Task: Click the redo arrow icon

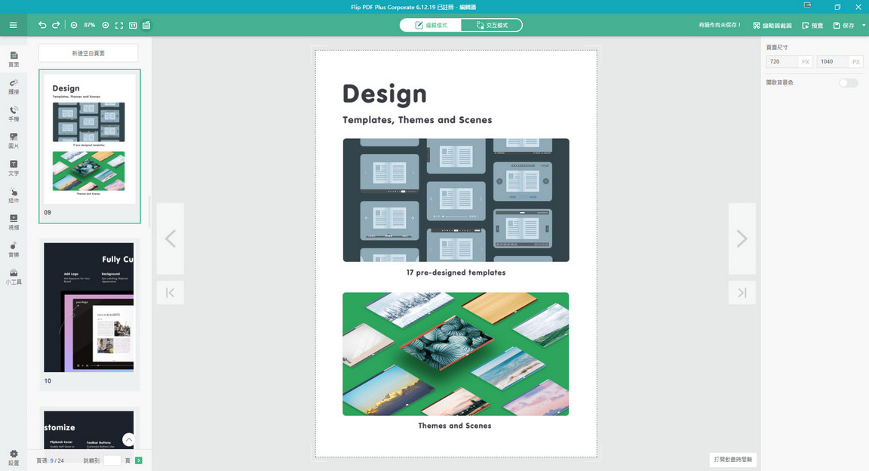Action: point(56,25)
